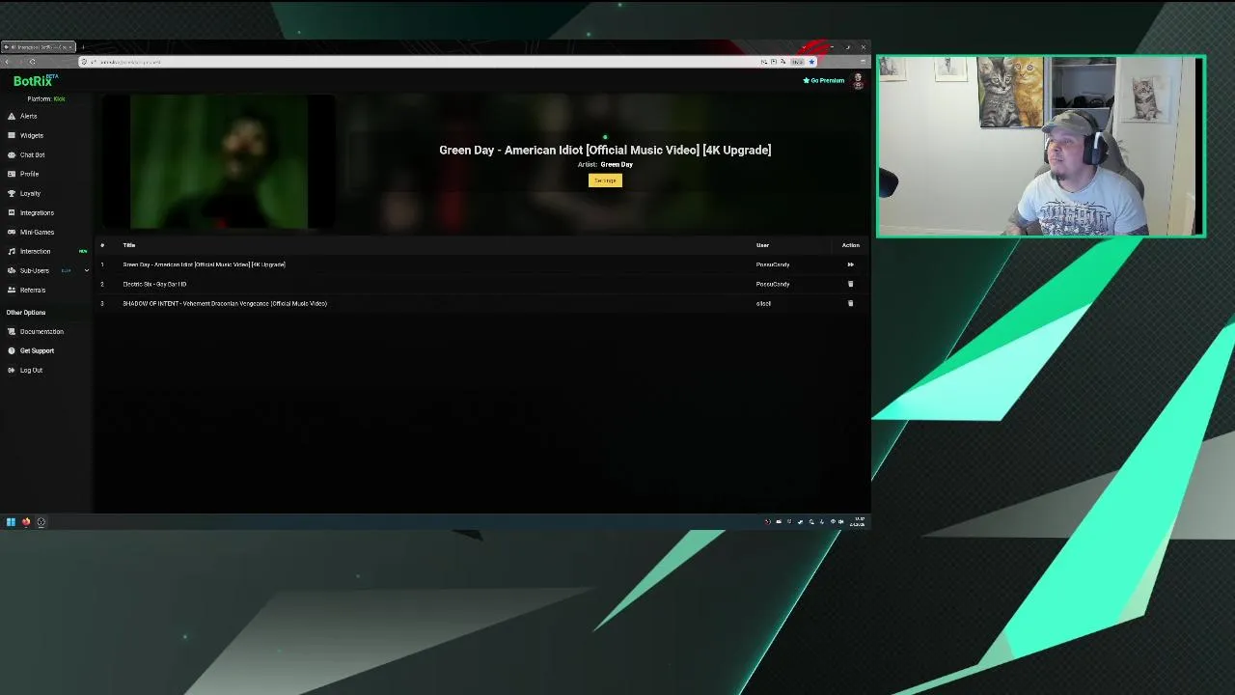1235x695 pixels.
Task: Open the Profile card icon
Action: click(x=12, y=174)
